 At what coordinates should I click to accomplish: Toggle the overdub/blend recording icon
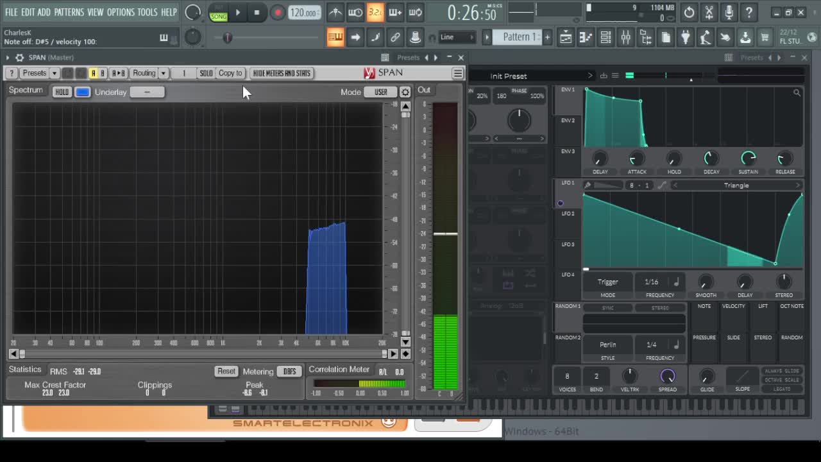395,12
